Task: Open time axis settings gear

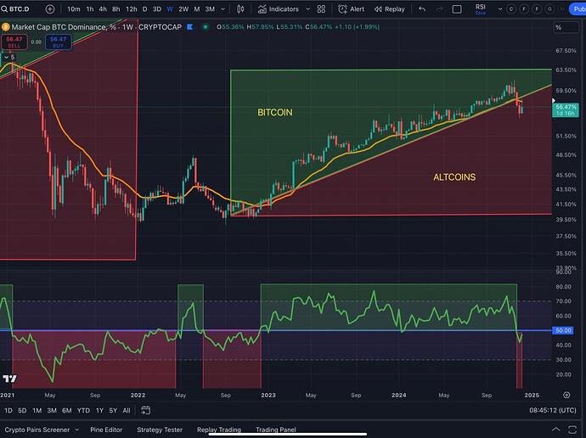Action: point(566,395)
